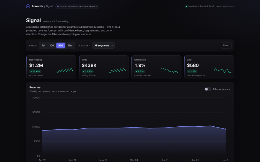Click the Apr 12 x-axis label

pos(42,160)
